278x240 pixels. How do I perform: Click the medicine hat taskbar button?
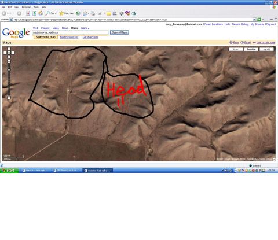pyautogui.click(x=97, y=171)
